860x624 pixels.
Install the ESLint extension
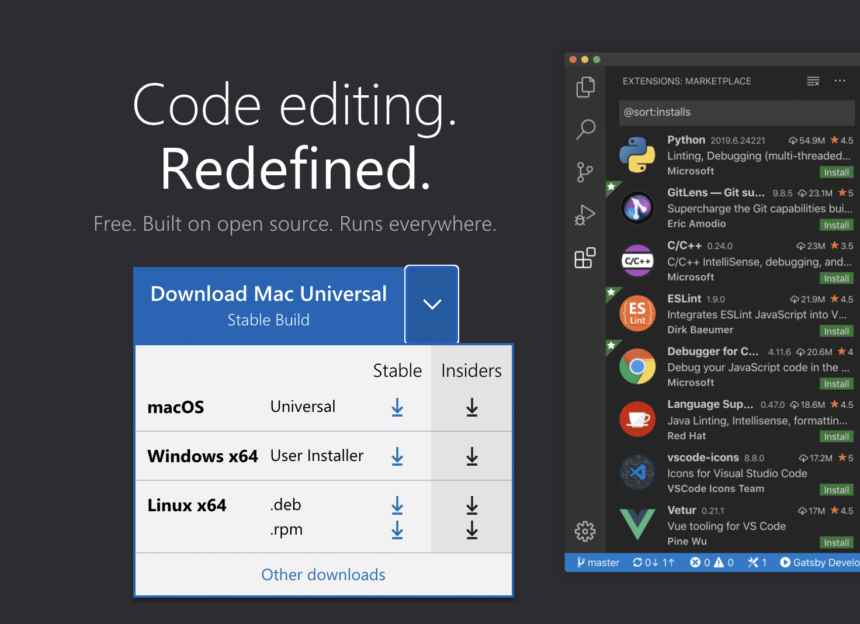[x=837, y=331]
